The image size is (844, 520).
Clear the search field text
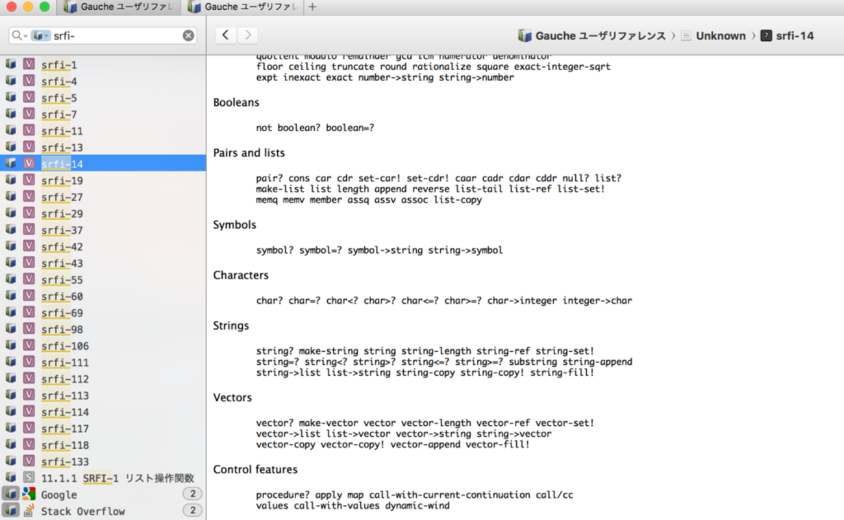[188, 36]
